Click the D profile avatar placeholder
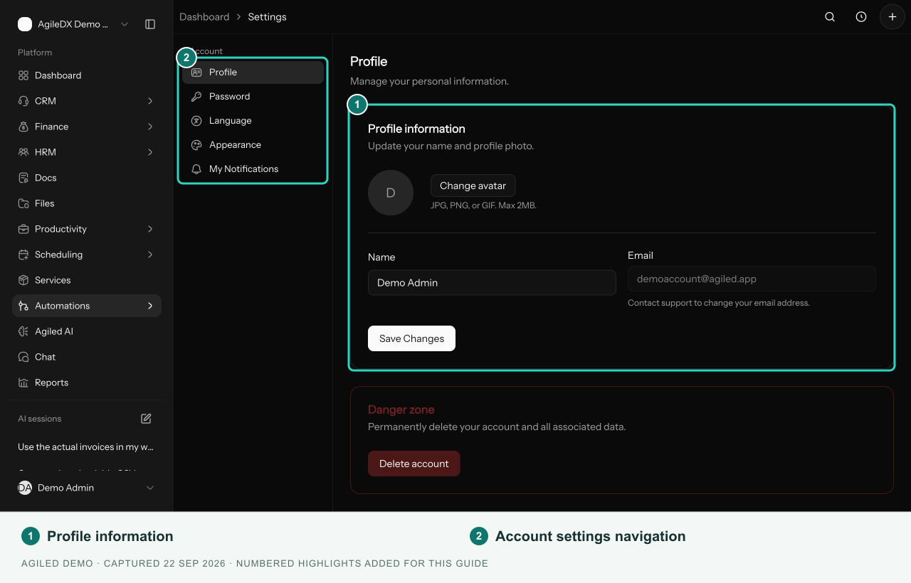911x583 pixels. point(391,193)
